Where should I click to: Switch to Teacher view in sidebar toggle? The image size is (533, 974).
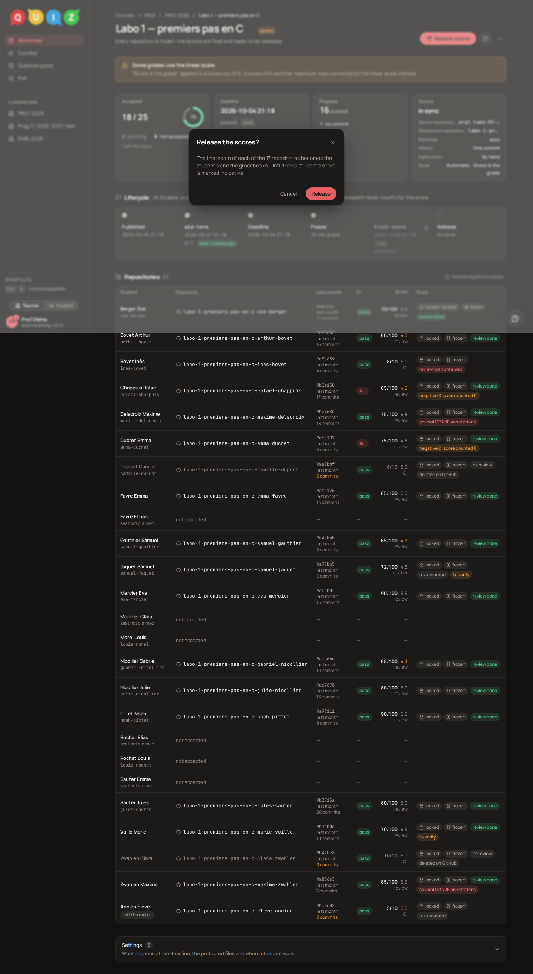tap(27, 306)
